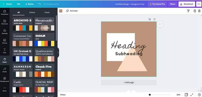Select the Text tool in sidebar
The width and height of the screenshot is (202, 97).
coord(5,51)
